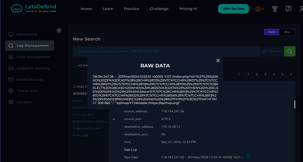Click the LetsDefend logo

[33, 9]
